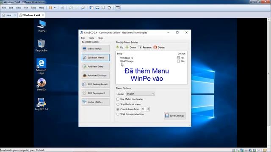Open BCD Deployment section
Image resolution: width=271 pixels, height=152 pixels.
[96, 93]
